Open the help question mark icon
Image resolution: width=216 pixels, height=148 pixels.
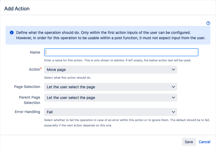coord(208,23)
